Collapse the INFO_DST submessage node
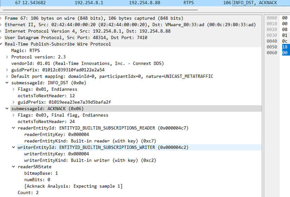This screenshot has height=197, width=290. (x=8, y=83)
